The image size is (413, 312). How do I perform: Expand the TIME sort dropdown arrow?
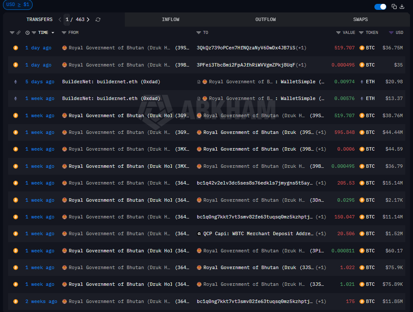[53, 33]
